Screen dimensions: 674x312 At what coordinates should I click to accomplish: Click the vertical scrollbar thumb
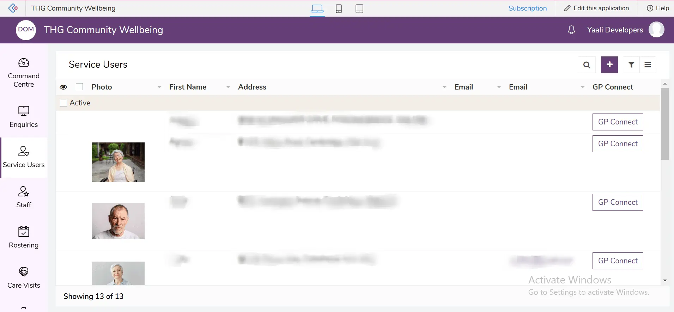point(665,123)
